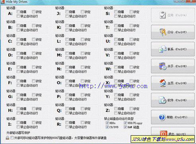
Task: Click the contact documents icon
Action: point(163,49)
